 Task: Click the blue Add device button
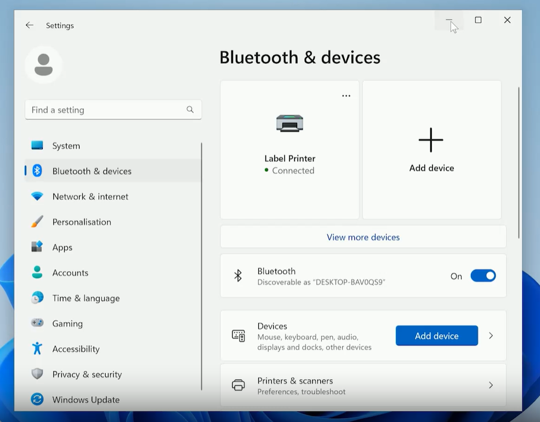[436, 336]
